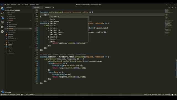177x100 pixels.
Task: Select 'const' suggestion in autocomplete list
Action: click(x=68, y=41)
